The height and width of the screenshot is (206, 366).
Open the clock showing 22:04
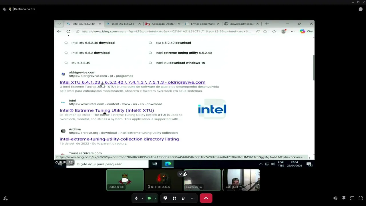(x=294, y=164)
